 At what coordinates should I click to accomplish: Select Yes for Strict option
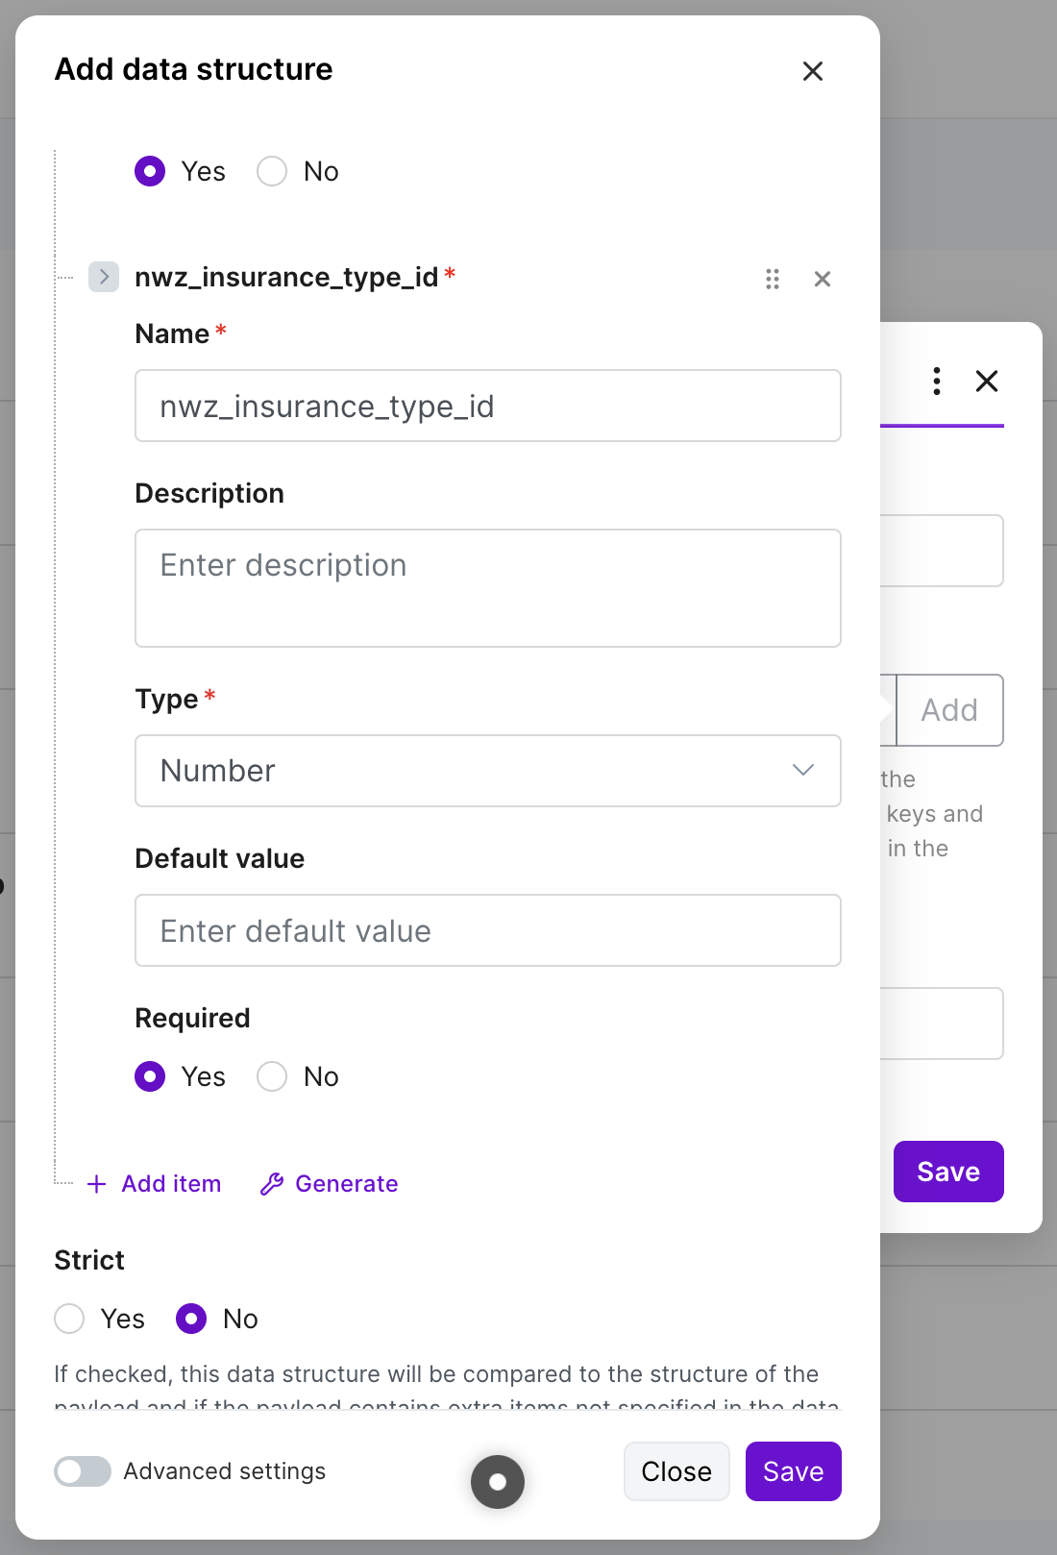69,1319
